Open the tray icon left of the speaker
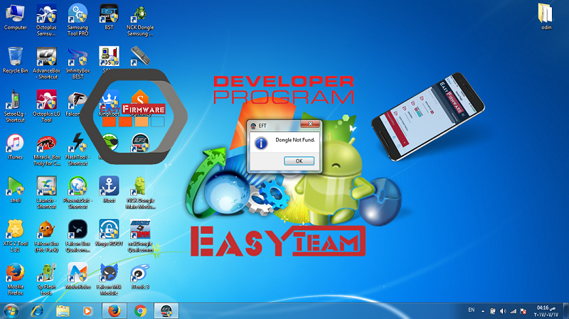The image size is (569, 319). (x=492, y=311)
